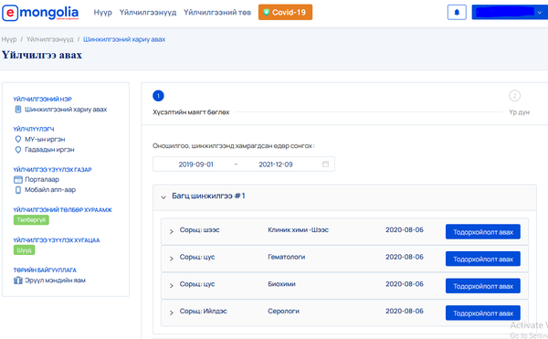The width and height of the screenshot is (548, 339).
Task: Click the МУ-ын иргэн text
Action: coord(45,139)
